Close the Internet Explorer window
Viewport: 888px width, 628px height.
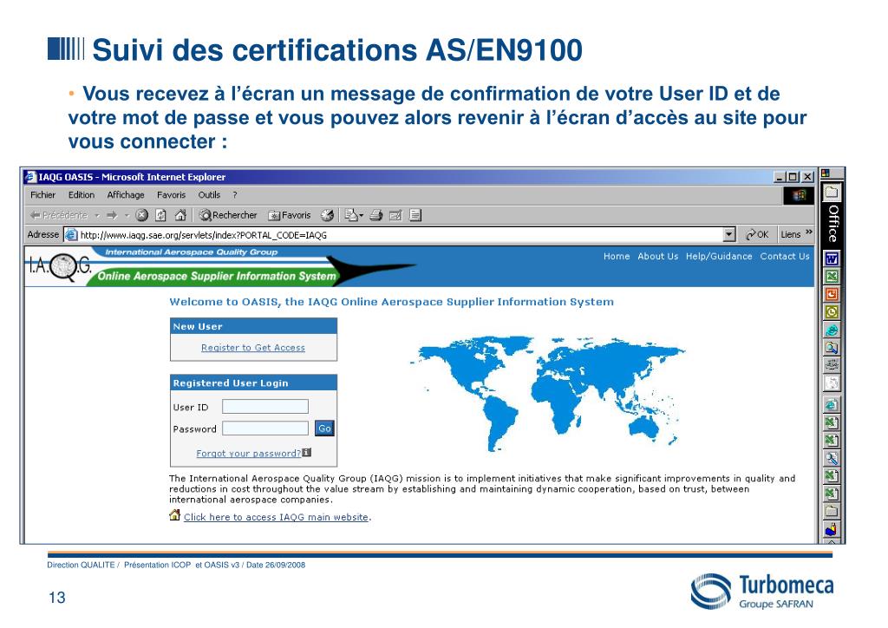807,177
